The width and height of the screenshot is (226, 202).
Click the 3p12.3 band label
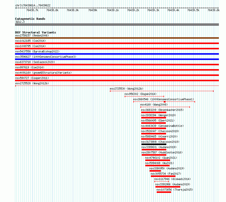(x=20, y=22)
